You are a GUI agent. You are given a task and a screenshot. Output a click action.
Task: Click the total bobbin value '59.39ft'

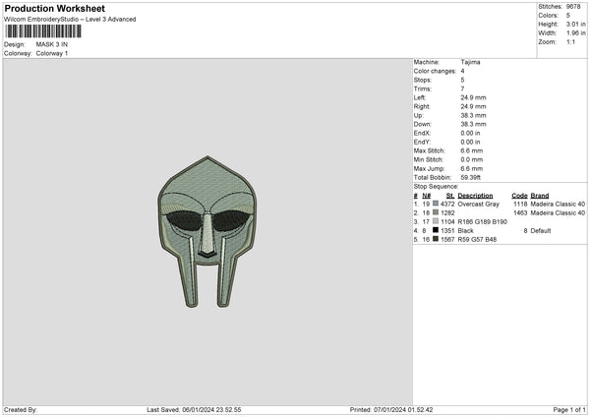pyautogui.click(x=471, y=177)
